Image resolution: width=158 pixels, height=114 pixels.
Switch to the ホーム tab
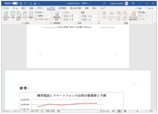(x=15, y=8)
